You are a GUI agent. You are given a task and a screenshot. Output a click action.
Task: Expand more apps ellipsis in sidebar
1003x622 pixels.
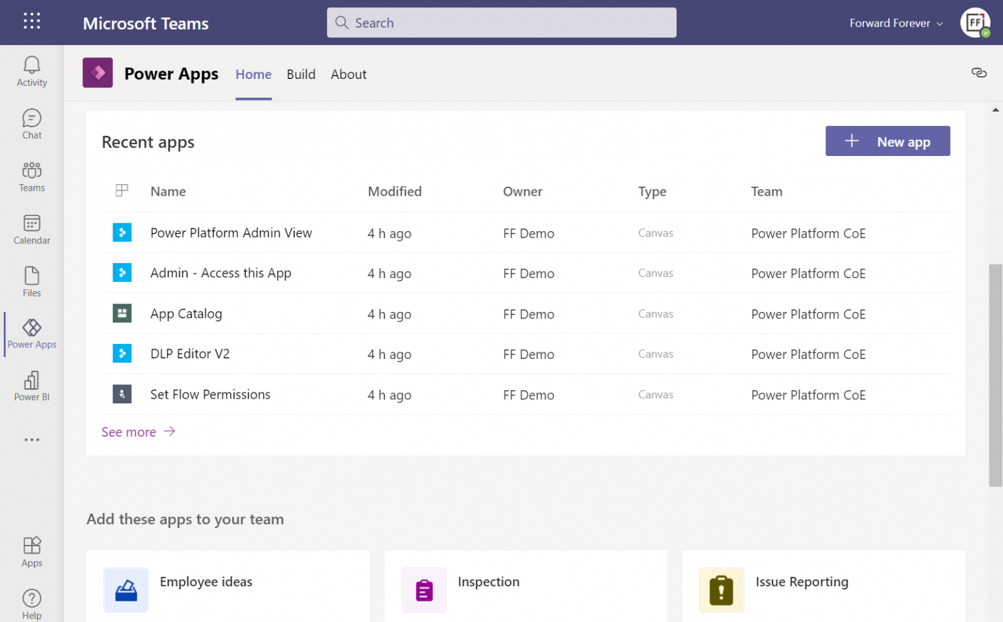click(x=31, y=440)
